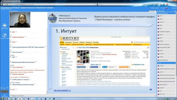Click the message icon beside 'СГПЭК Саранск 12 человек'
The height and width of the screenshot is (100, 177).
click(11, 79)
